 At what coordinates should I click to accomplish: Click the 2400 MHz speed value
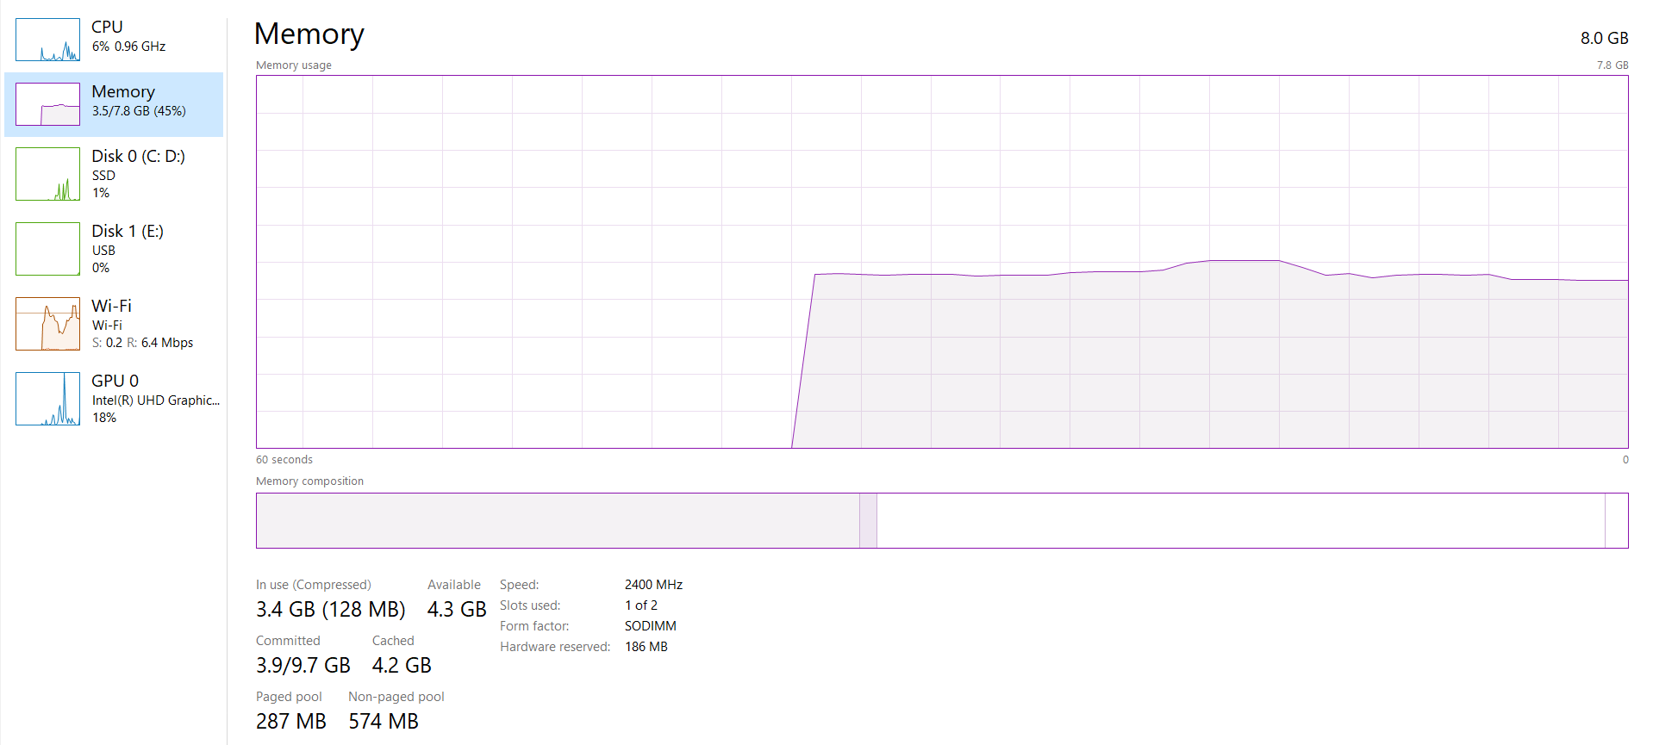pos(653,585)
